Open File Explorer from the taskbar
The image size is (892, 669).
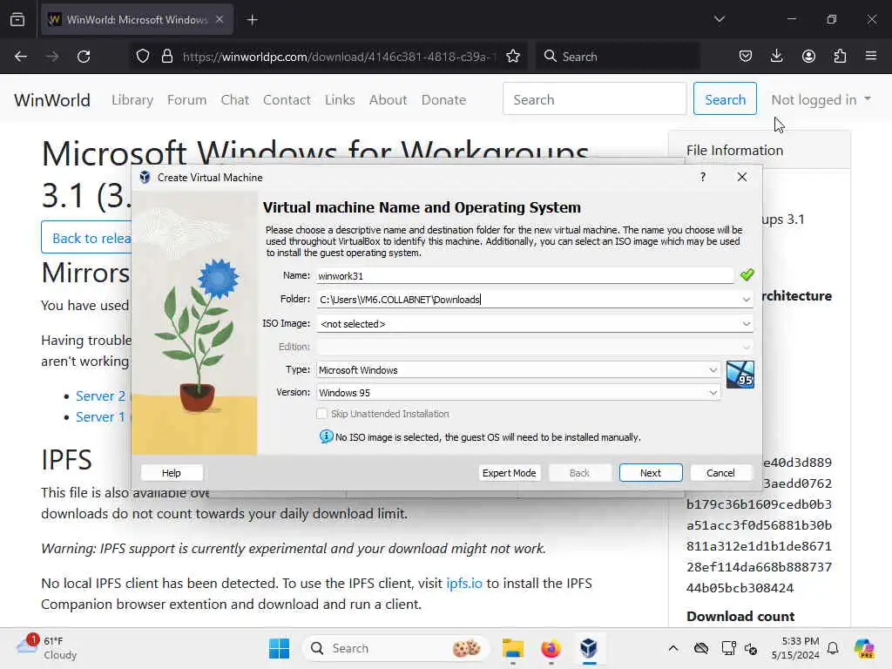[512, 648]
